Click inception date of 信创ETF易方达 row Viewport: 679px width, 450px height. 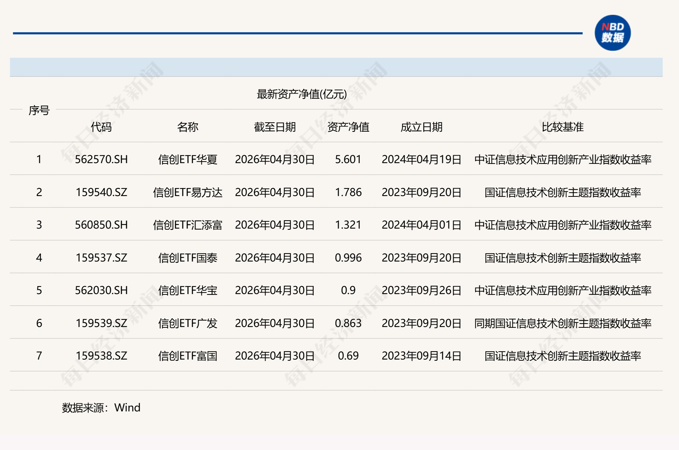pos(421,192)
